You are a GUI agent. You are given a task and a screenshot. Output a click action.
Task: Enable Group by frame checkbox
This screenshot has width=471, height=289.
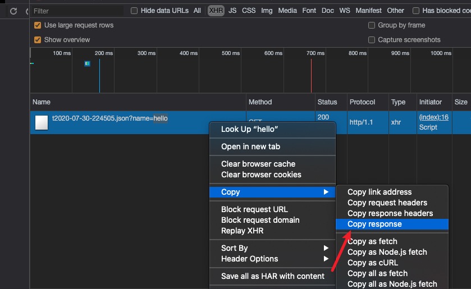[x=372, y=25]
